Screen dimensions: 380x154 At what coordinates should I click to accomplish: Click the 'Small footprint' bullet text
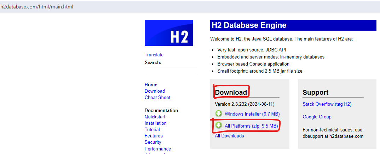[x=260, y=71]
